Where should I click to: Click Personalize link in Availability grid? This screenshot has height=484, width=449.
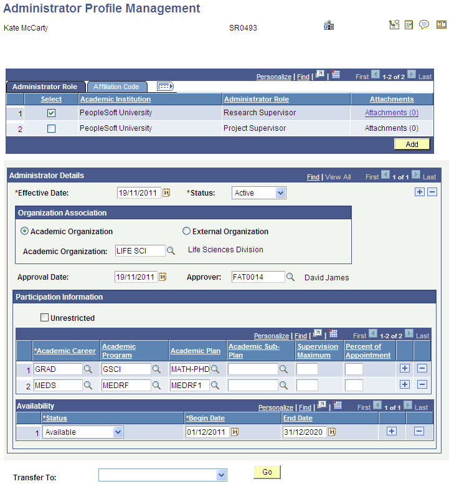(x=276, y=407)
